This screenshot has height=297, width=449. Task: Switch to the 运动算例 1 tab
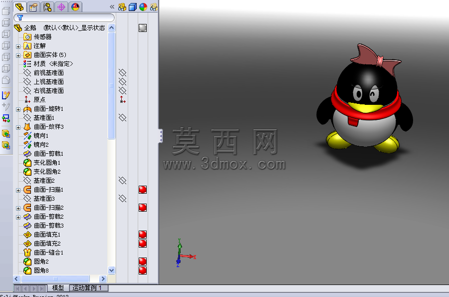click(x=89, y=288)
